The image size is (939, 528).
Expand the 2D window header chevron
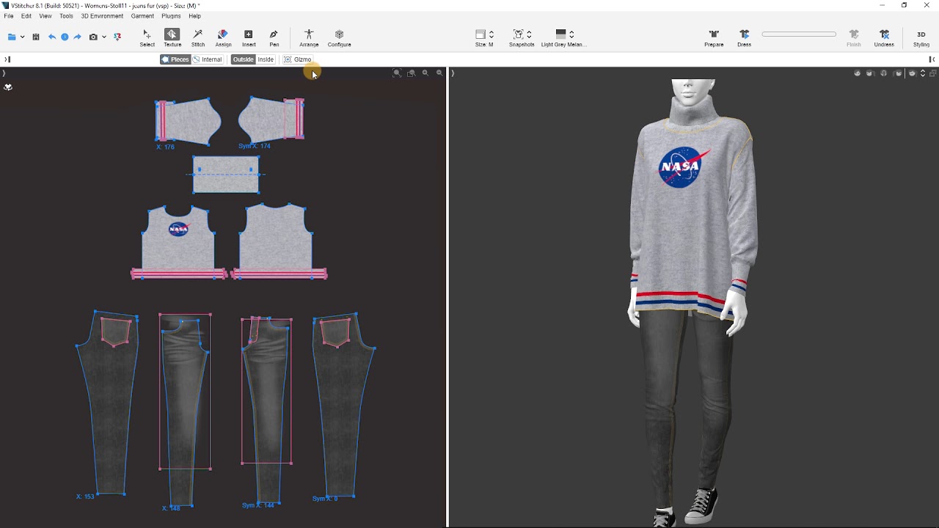coord(4,73)
